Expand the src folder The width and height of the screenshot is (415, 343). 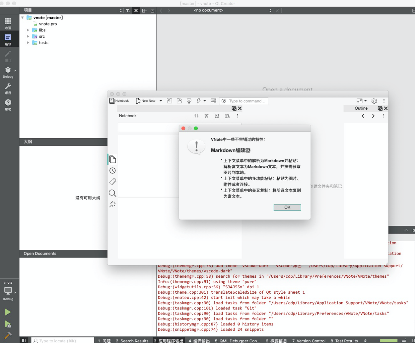(28, 36)
